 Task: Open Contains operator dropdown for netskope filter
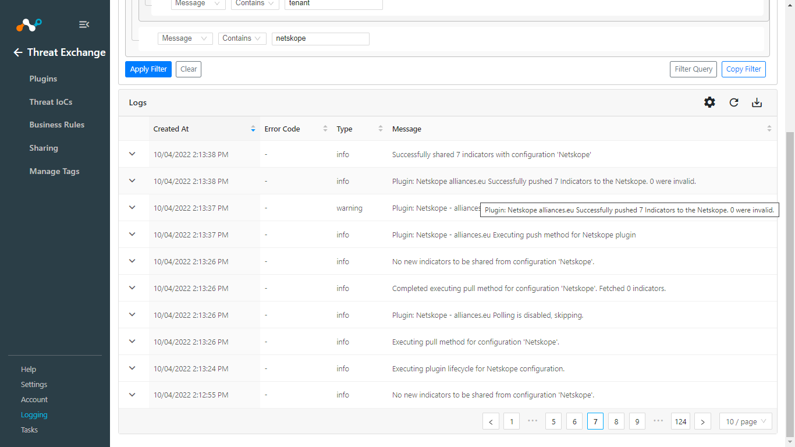[242, 38]
